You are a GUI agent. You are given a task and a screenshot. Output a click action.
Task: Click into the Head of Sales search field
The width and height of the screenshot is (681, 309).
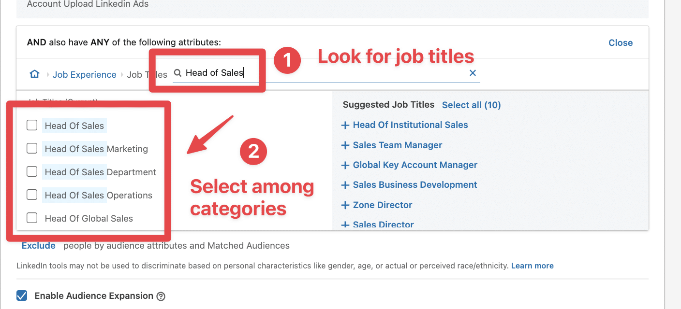(326, 73)
